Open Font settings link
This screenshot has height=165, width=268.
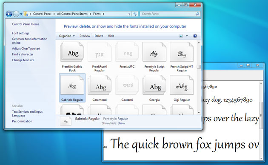click(x=20, y=33)
